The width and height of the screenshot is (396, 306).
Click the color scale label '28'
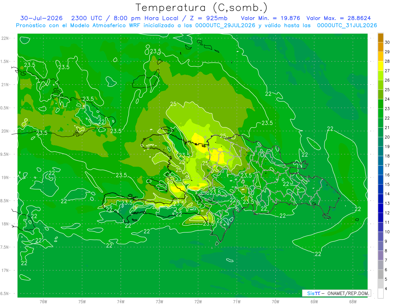tap(388, 61)
